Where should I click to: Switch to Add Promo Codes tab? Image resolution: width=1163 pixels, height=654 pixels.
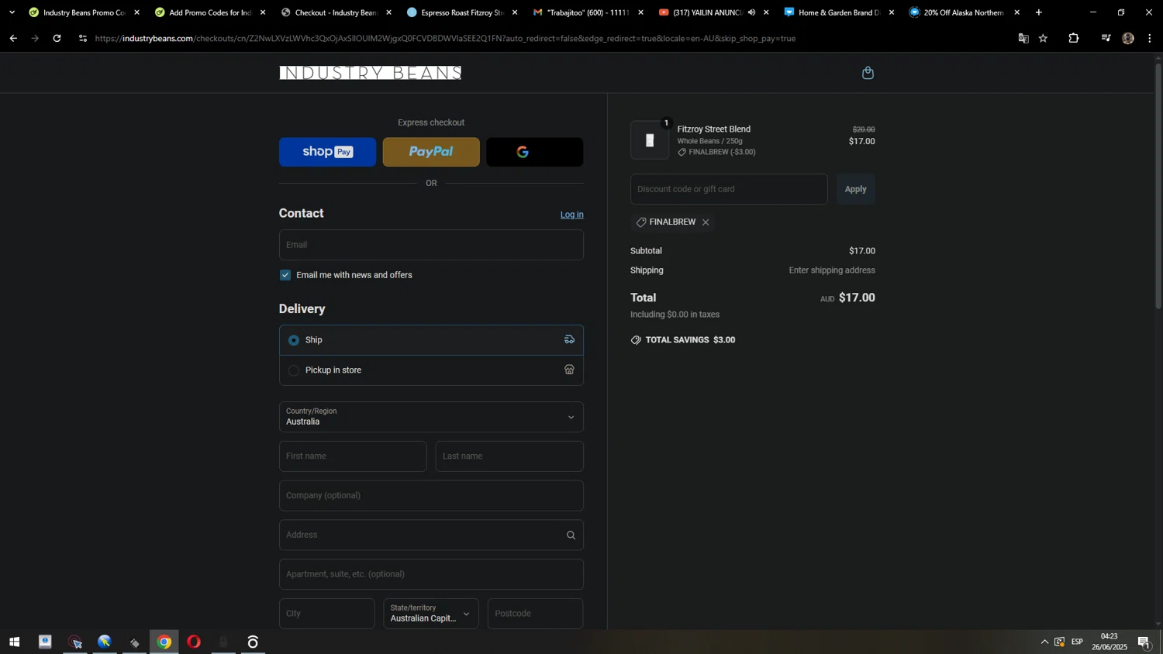(x=209, y=12)
